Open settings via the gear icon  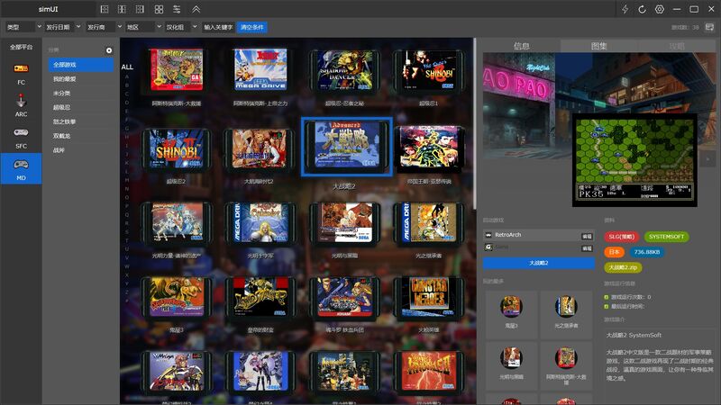pos(660,9)
